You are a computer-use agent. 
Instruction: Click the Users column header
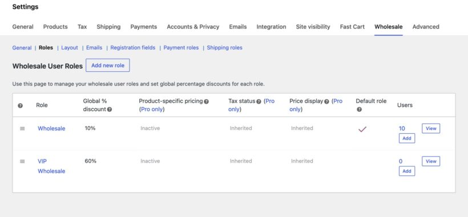coord(405,105)
